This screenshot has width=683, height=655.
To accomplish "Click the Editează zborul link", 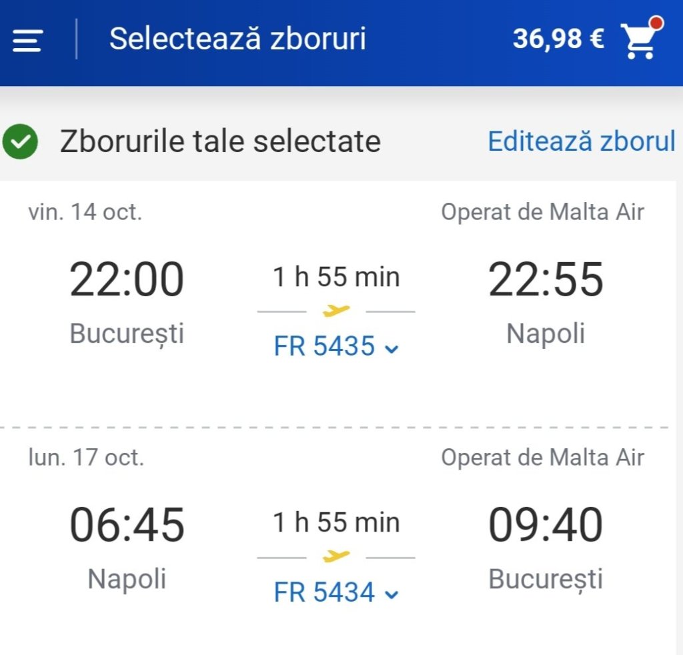I will click(581, 141).
